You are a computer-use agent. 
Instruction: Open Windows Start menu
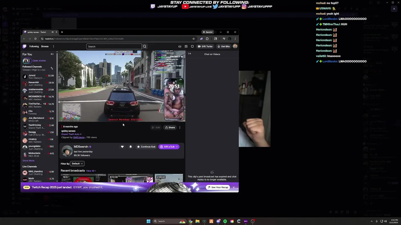coord(148,221)
